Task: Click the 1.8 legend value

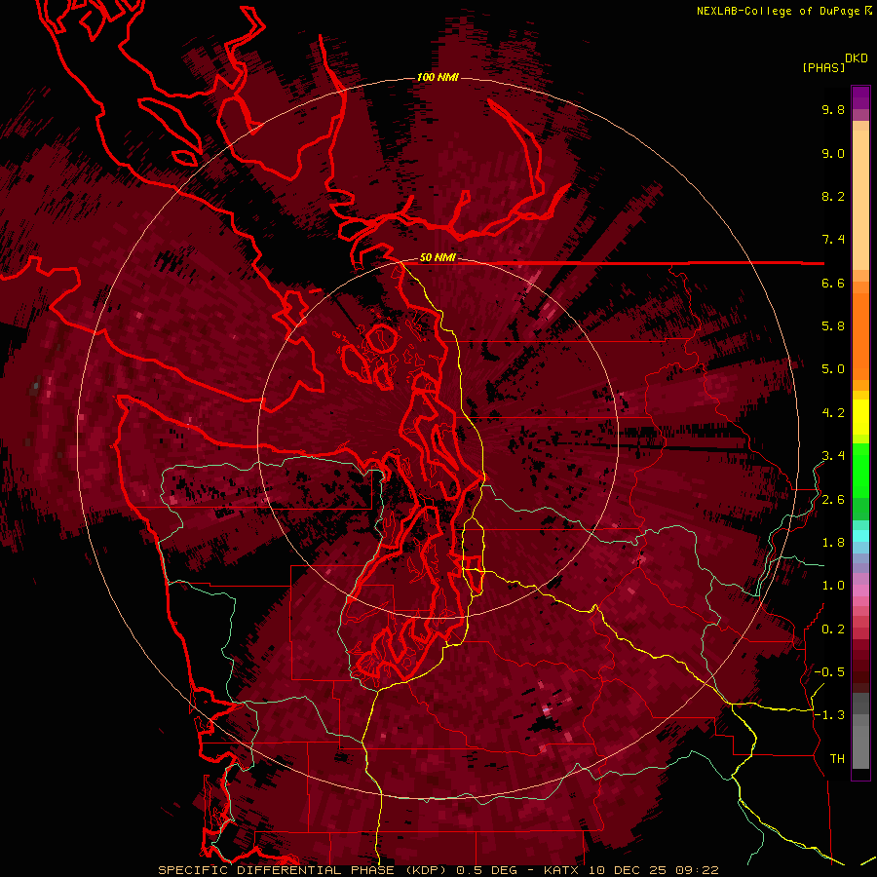Action: pyautogui.click(x=833, y=543)
